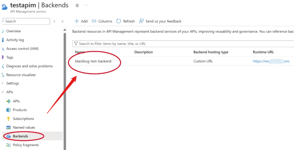Open the more options ellipsis menu
The image size is (294, 150).
86,5
